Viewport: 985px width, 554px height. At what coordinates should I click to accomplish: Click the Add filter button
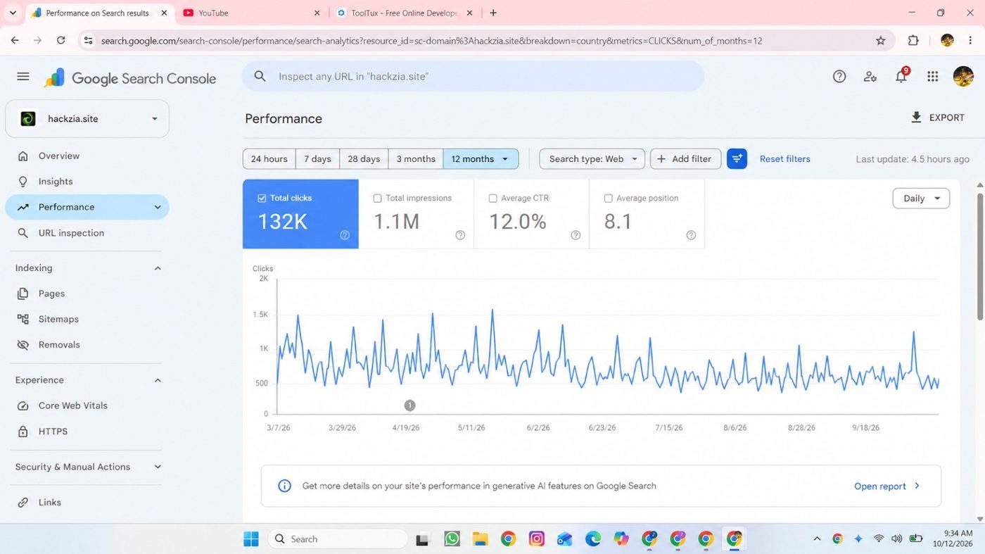click(x=685, y=159)
